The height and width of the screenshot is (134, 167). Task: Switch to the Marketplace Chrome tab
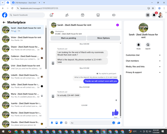click(x=26, y=3)
